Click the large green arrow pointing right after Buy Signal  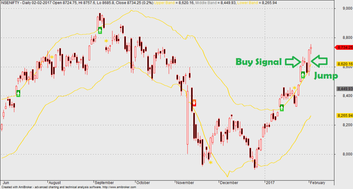[293, 61]
